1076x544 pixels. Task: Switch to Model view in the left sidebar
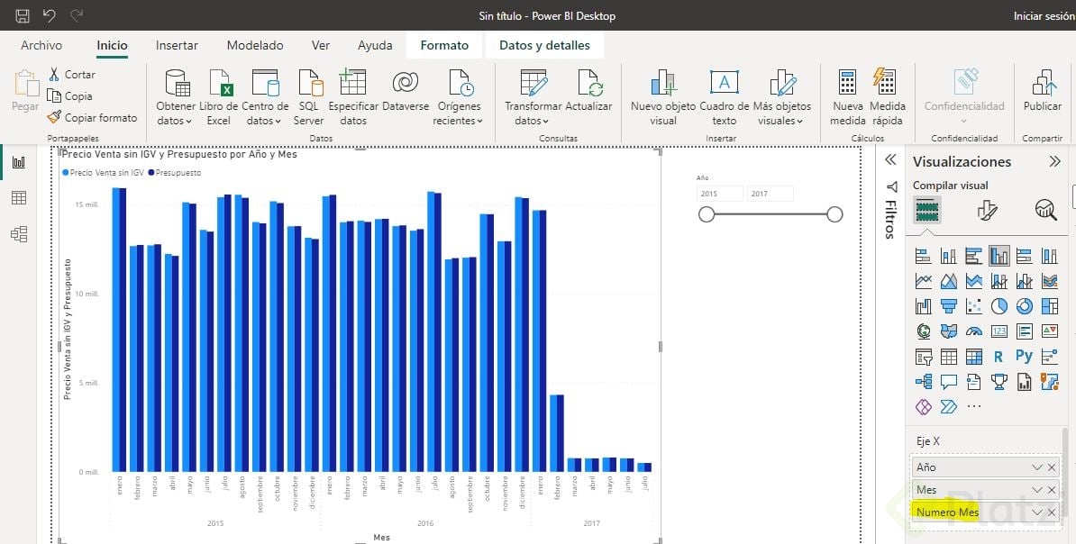pos(19,234)
